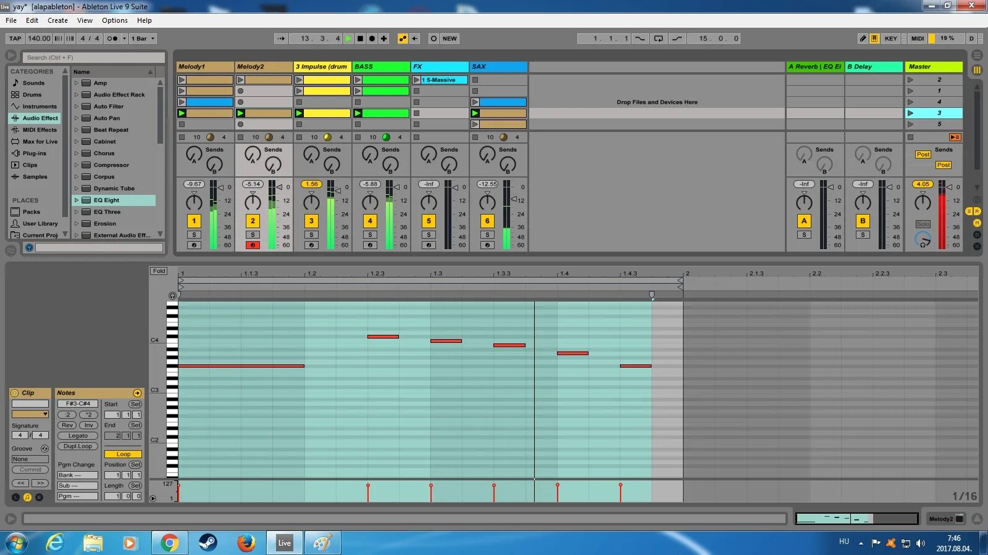The height and width of the screenshot is (555, 988).
Task: Toggle the MIDI overdub plus button
Action: [383, 38]
